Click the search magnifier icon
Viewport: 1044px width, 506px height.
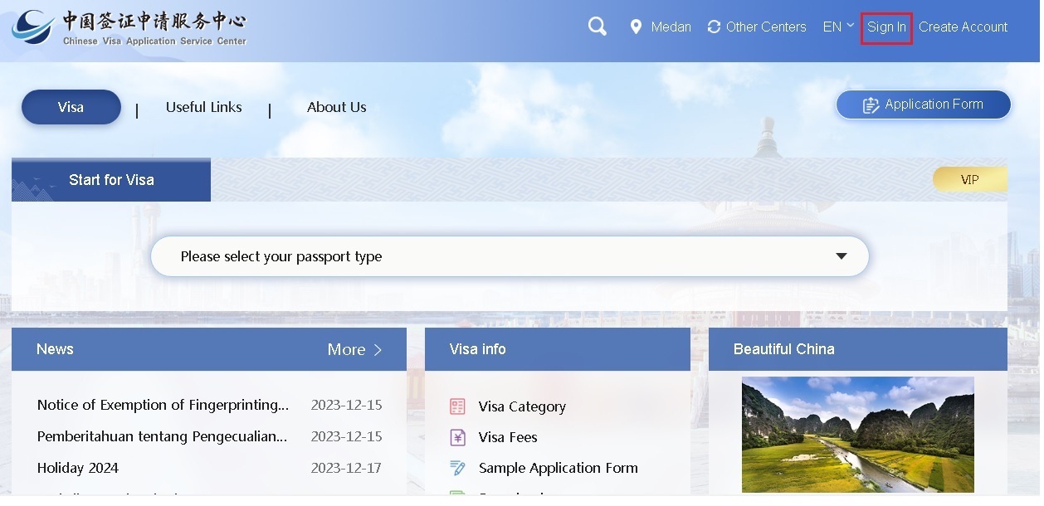coord(597,27)
